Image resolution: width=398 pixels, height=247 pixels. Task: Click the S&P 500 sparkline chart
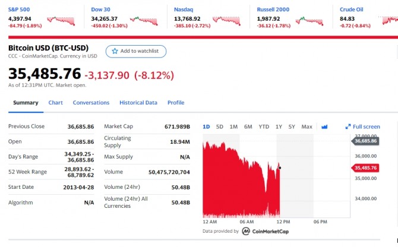coord(61,21)
